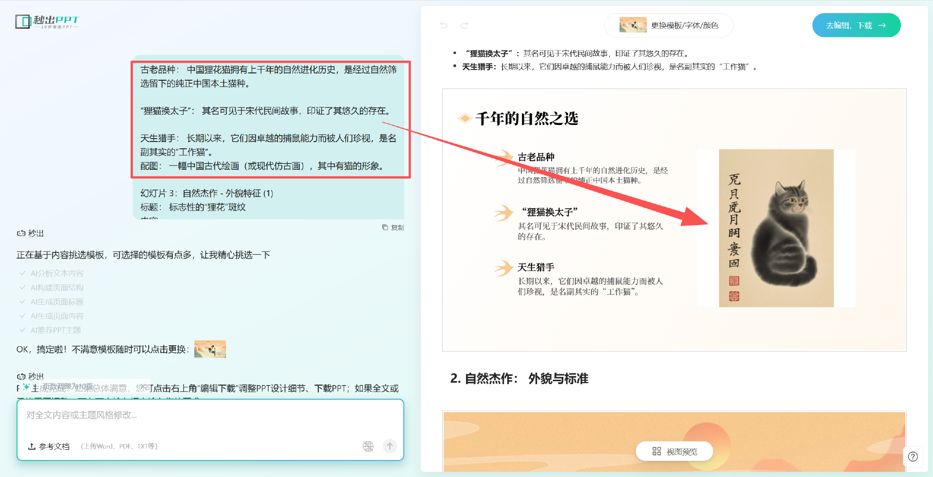Click the diamond icon before slide title

(x=465, y=118)
